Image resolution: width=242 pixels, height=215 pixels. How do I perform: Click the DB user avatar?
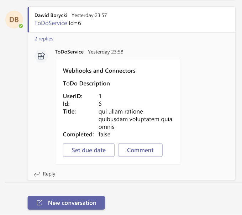tap(14, 20)
